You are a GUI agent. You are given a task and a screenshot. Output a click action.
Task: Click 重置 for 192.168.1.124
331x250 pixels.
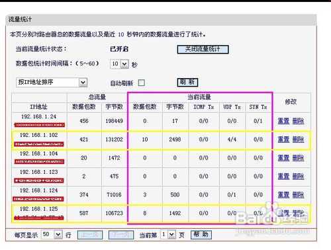click(x=283, y=194)
